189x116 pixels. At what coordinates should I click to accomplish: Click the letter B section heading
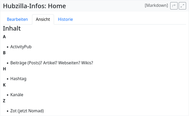4,53
